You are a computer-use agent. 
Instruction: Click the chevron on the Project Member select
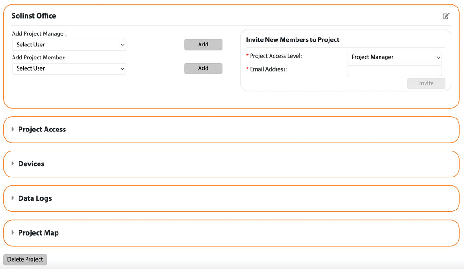pos(122,69)
